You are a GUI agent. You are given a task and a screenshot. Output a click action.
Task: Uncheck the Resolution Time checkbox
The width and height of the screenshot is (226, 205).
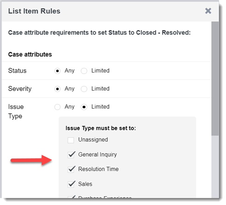point(71,169)
